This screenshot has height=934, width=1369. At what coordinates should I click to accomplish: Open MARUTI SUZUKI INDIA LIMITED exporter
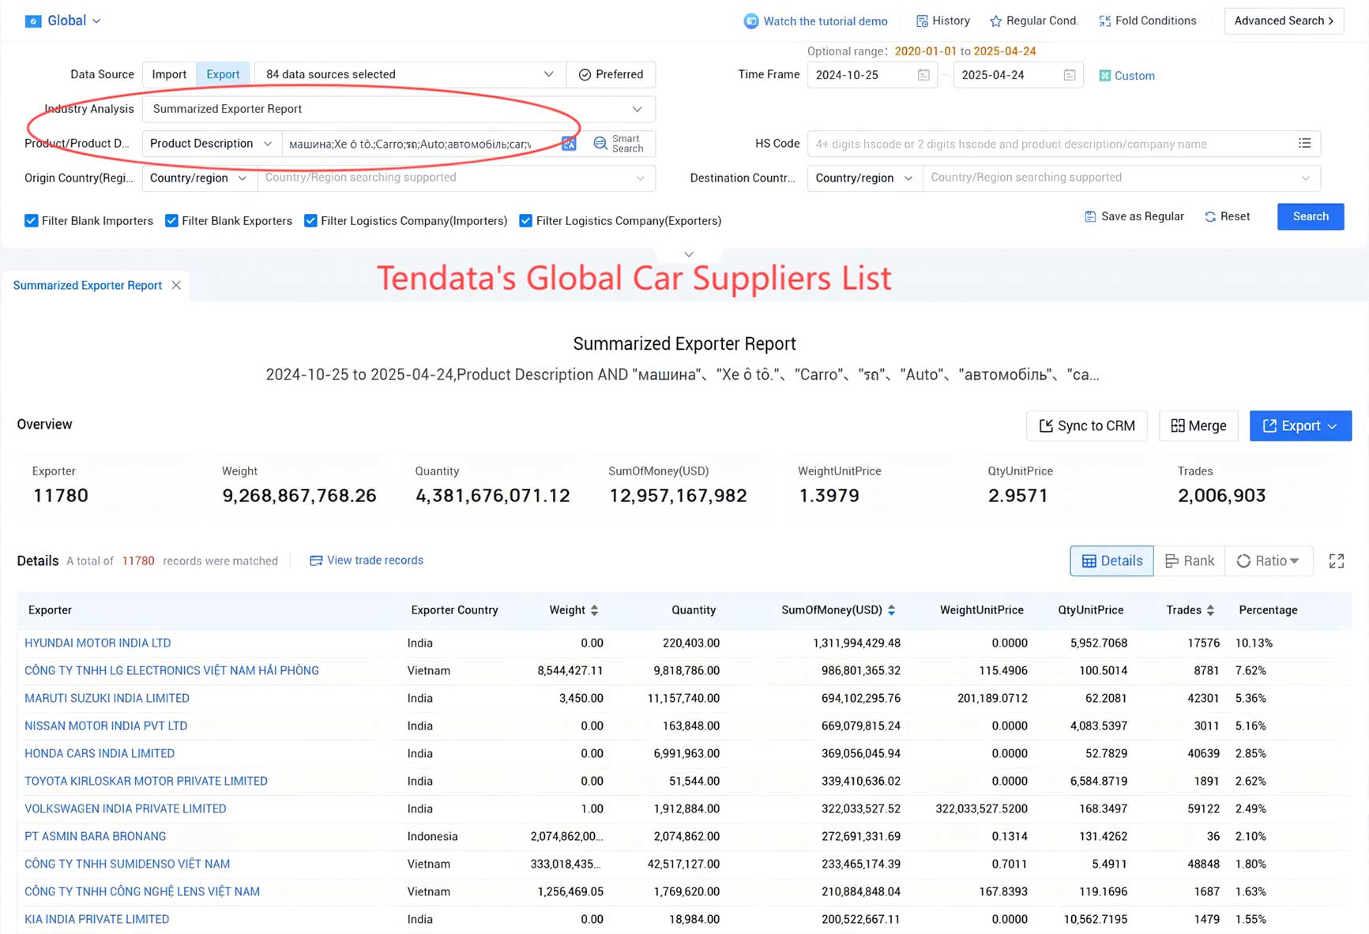[107, 699]
